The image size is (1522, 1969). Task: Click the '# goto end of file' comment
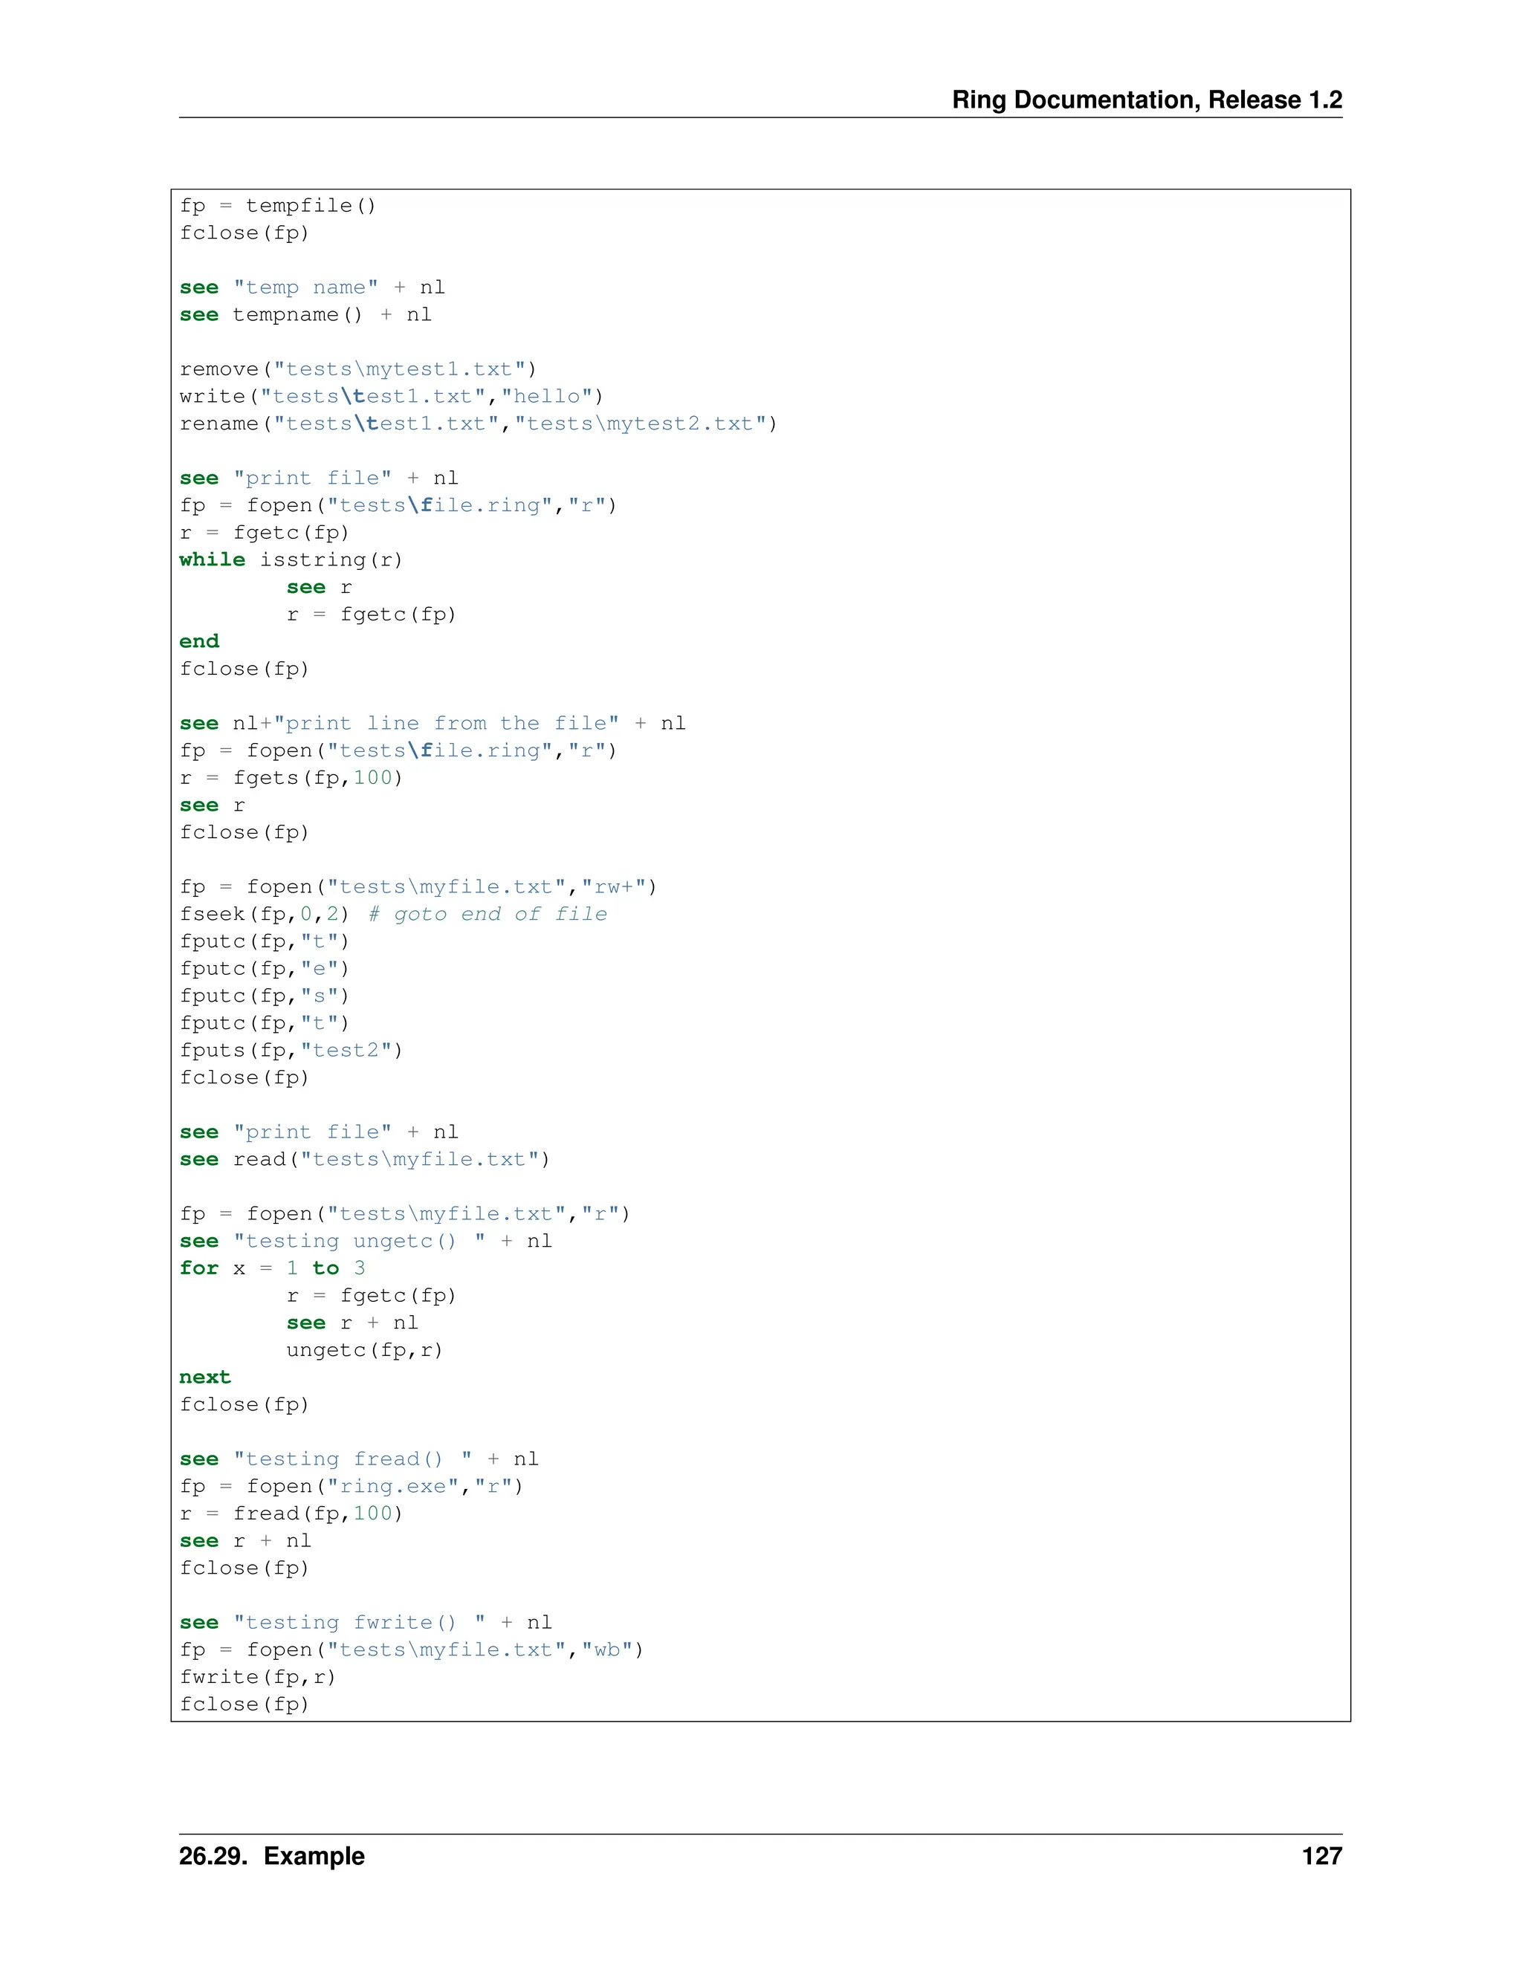[x=488, y=914]
